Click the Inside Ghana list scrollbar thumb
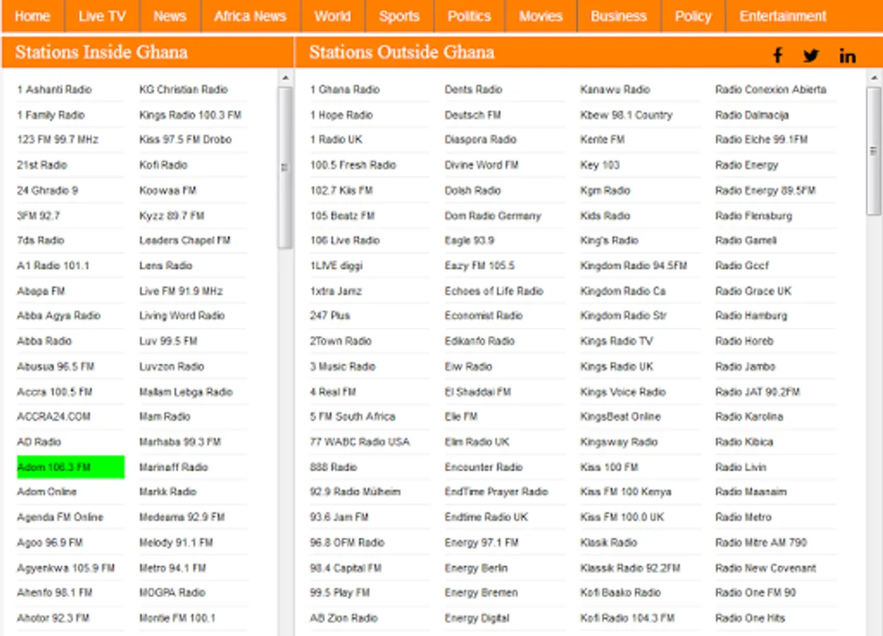This screenshot has width=883, height=636. pos(285,167)
